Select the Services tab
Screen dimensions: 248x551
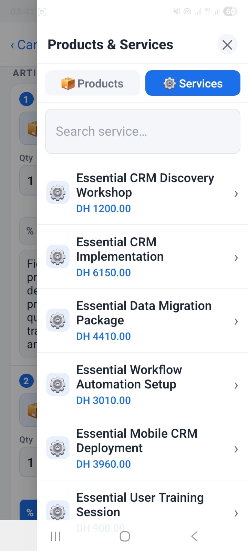tap(193, 83)
